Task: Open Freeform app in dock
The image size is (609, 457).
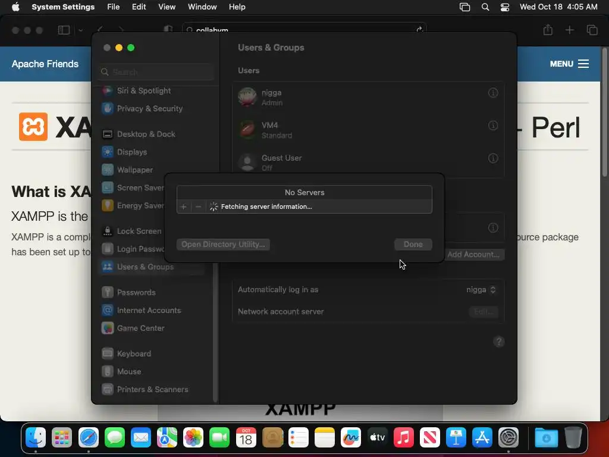Action: point(351,437)
